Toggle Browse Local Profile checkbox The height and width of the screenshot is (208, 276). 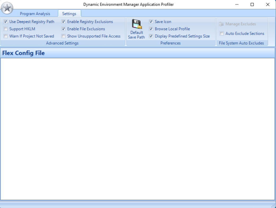point(151,29)
